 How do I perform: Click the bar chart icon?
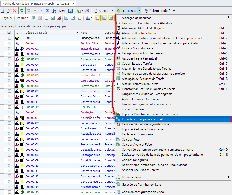click(87, 18)
